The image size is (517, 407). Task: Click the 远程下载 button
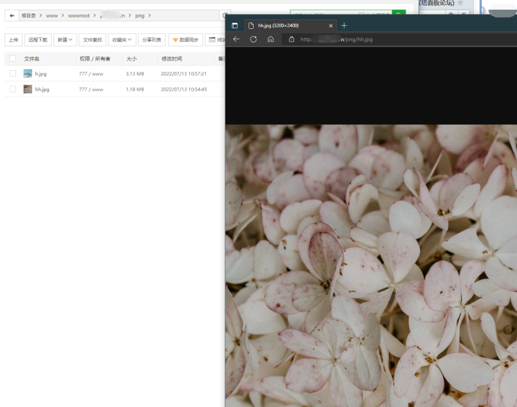[x=38, y=40]
